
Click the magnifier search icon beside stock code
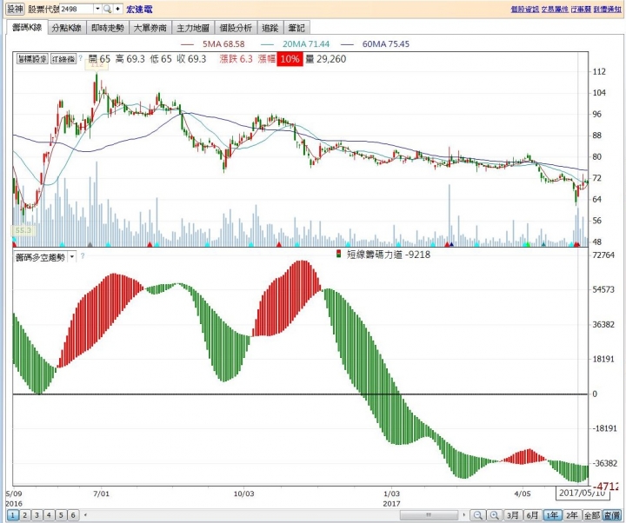pyautogui.click(x=108, y=9)
